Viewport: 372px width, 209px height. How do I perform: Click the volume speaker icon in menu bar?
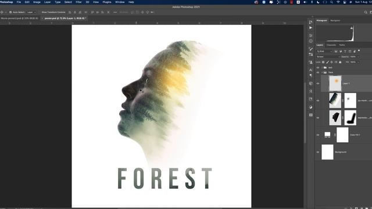coord(305,2)
